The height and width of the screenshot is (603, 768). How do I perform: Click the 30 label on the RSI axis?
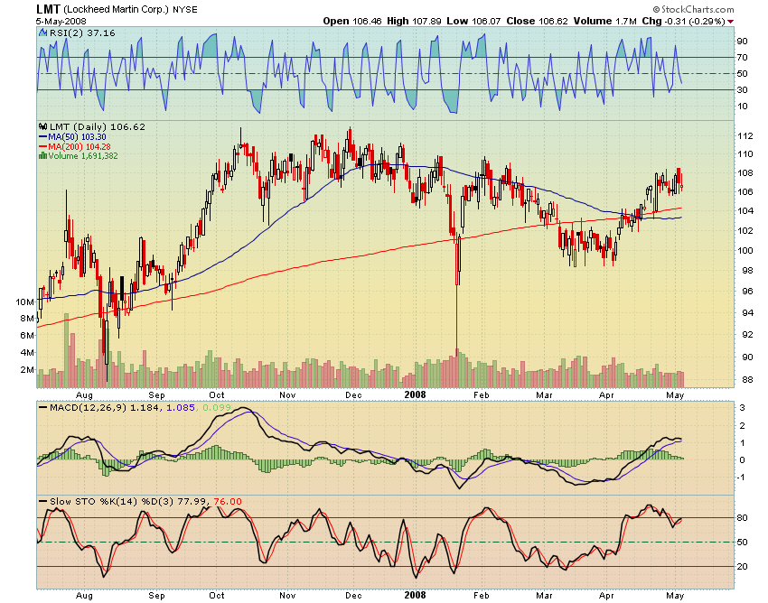click(x=743, y=89)
